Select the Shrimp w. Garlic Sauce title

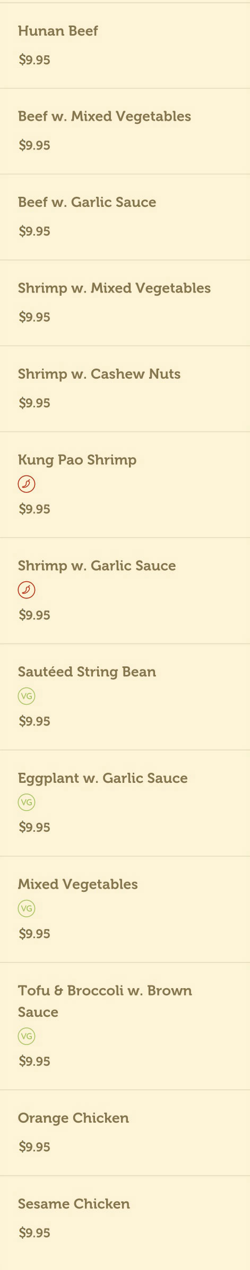(97, 566)
